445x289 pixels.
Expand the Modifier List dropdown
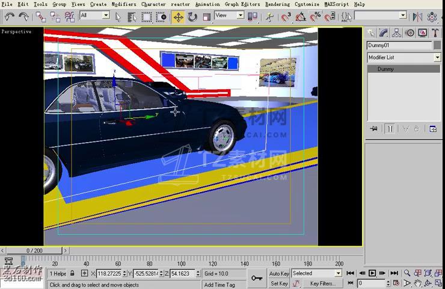[x=437, y=57]
